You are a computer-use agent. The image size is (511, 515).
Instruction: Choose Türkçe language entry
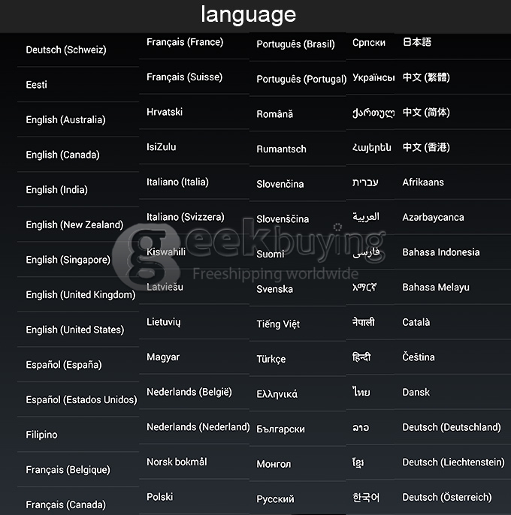point(271,359)
